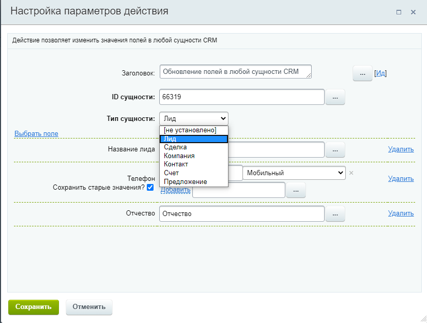Maximize the action settings dialog

(399, 12)
